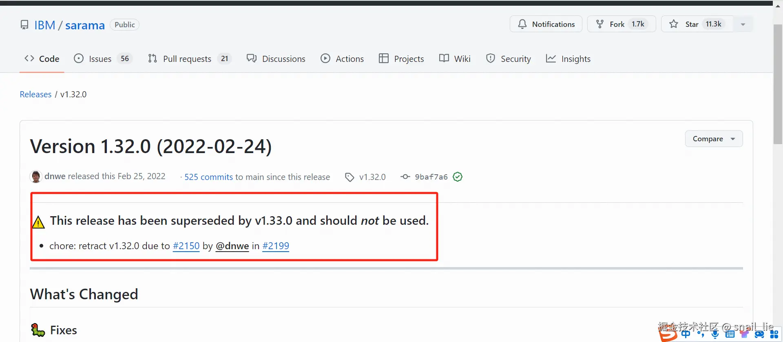
Task: Click the Public visibility badge
Action: [125, 24]
